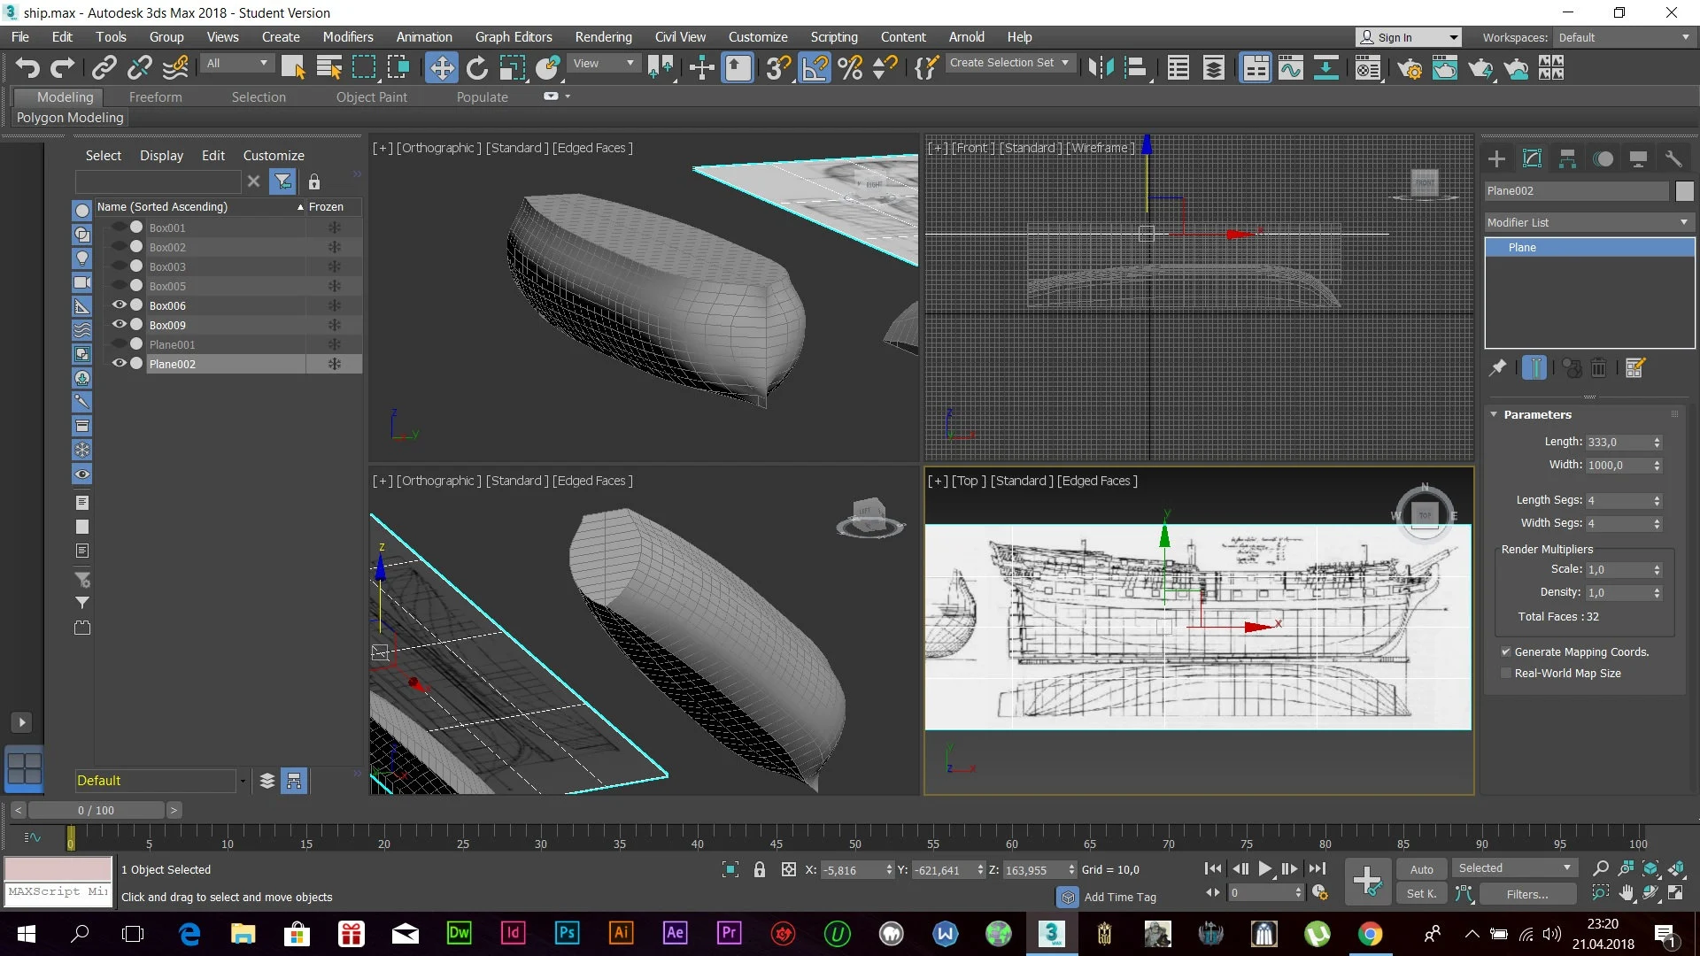Open the reference coordinate View dropdown
This screenshot has height=956, width=1700.
pos(604,63)
